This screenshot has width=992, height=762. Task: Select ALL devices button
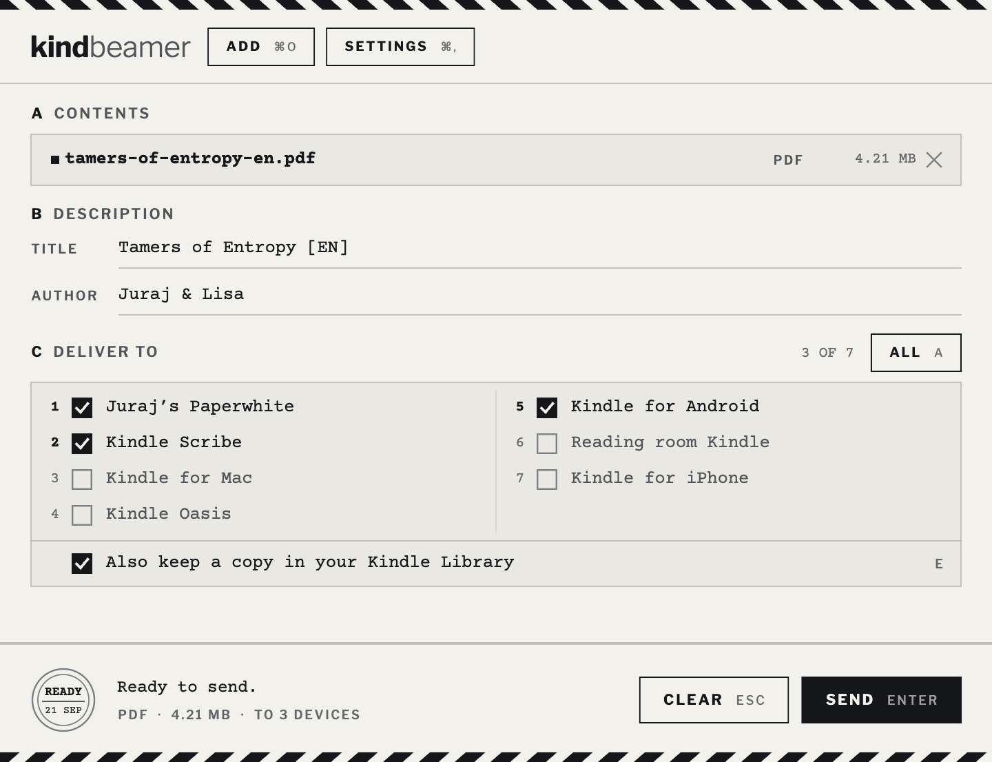(916, 353)
